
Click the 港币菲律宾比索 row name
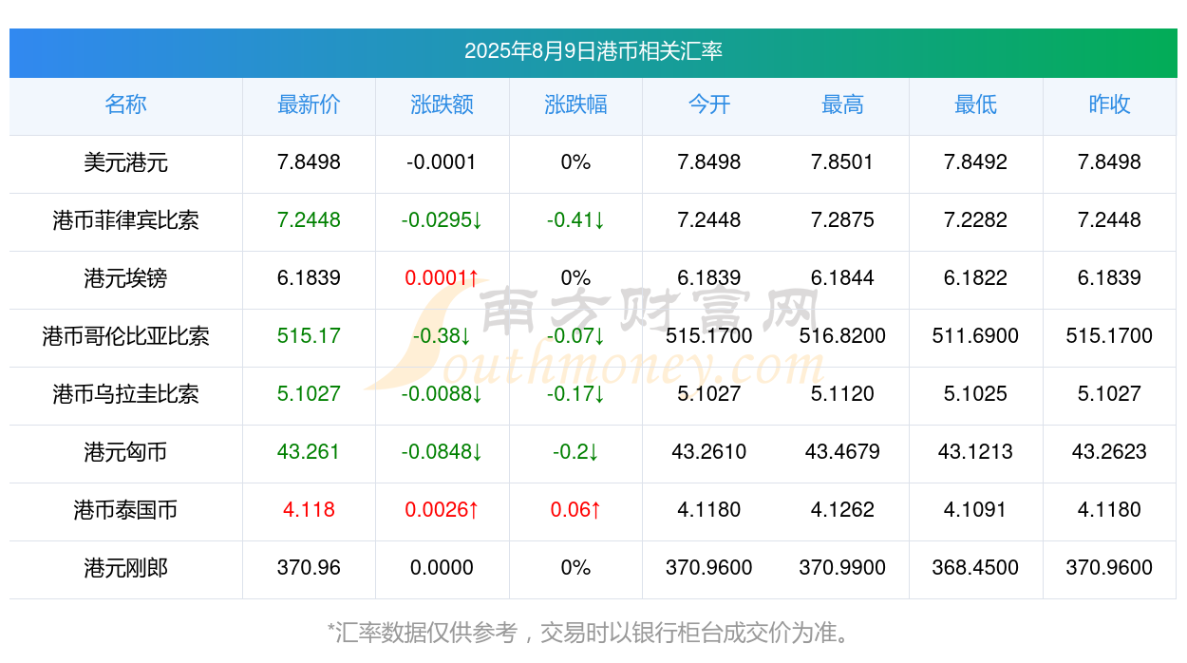point(125,220)
